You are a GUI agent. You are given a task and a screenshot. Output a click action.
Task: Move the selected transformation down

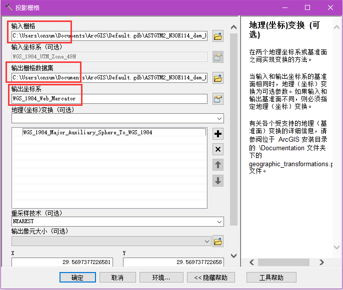pos(218,181)
